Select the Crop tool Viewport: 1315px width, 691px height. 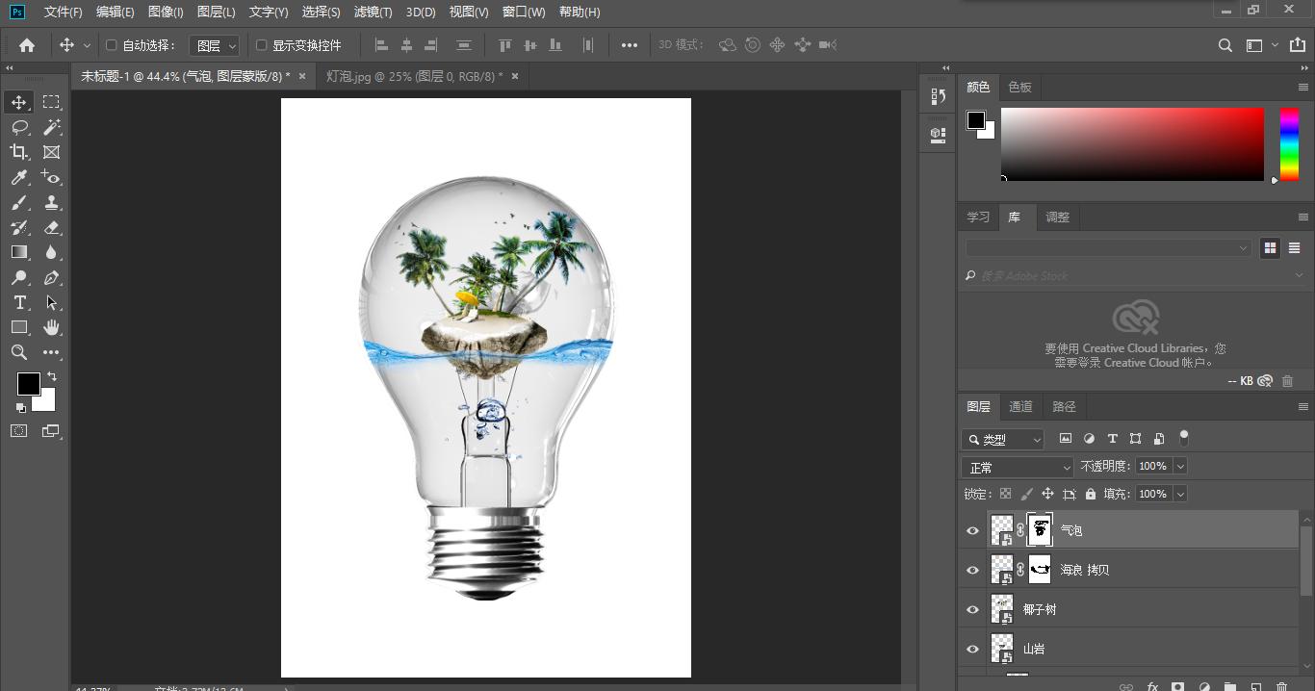[19, 152]
